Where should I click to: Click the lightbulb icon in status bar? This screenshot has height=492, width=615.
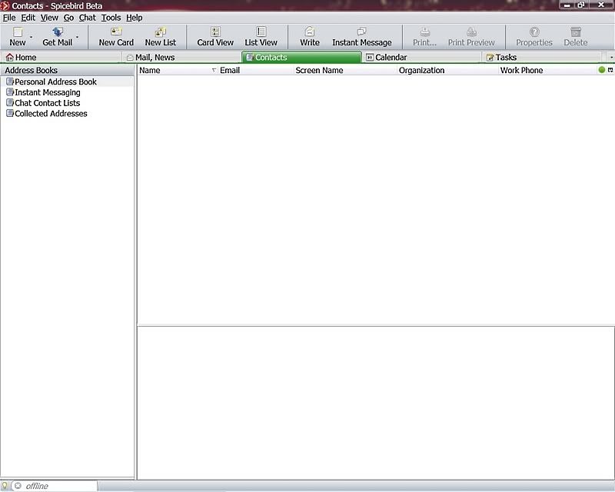(5, 486)
